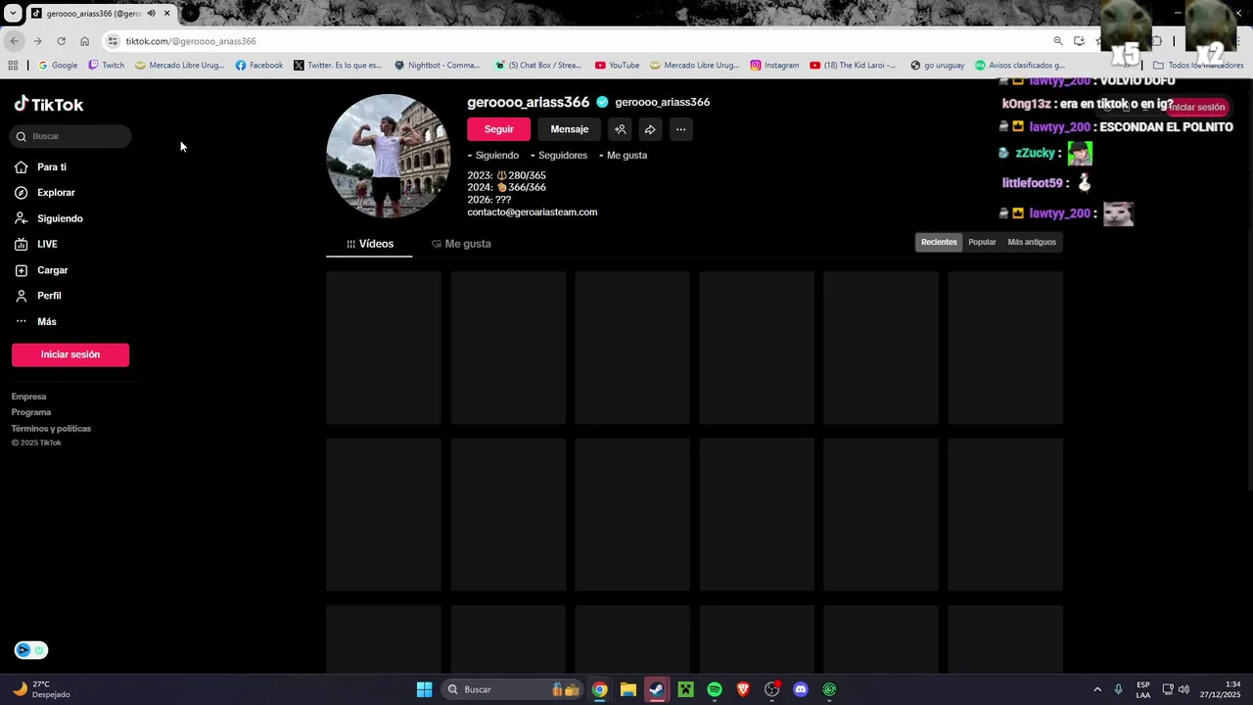Sort videos by Popular
Screen dimensions: 1253x705
[x=982, y=242]
